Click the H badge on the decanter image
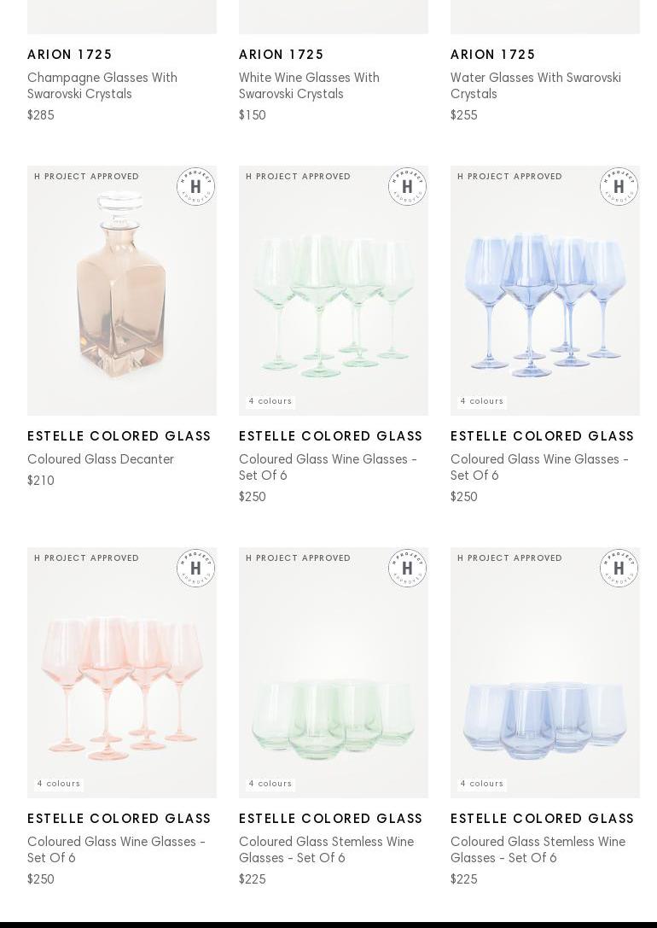The width and height of the screenshot is (657, 928). [x=195, y=187]
